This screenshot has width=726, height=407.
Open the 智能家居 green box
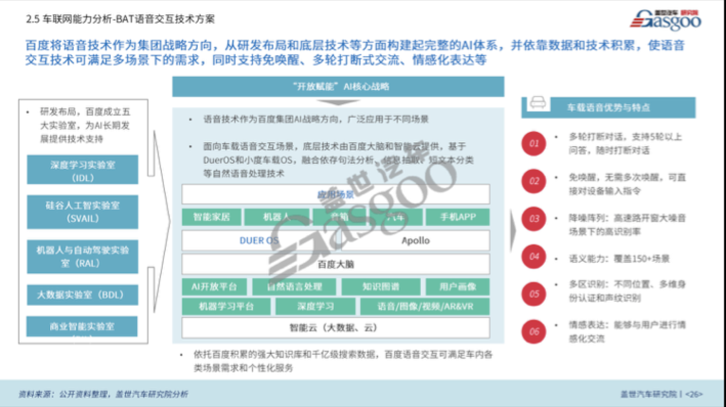[x=211, y=217]
